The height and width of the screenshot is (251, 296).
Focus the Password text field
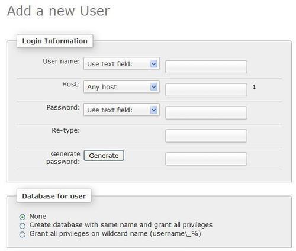pos(206,113)
